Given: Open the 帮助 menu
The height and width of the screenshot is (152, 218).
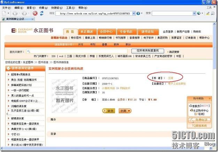Looking at the screenshot, I should (83, 8).
